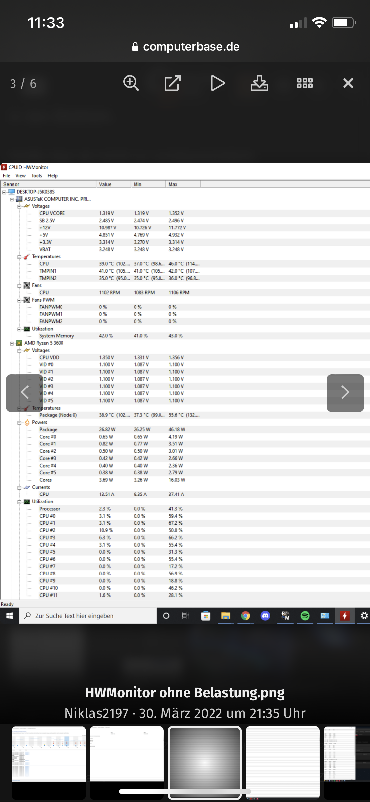Open Spotify from taskbar
The height and width of the screenshot is (802, 370).
(305, 616)
